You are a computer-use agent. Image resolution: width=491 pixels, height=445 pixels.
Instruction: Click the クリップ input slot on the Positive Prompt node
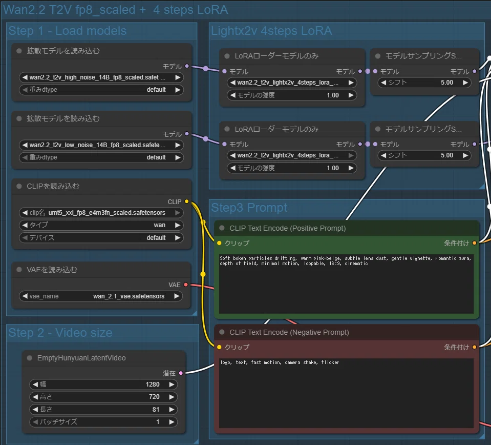point(219,243)
